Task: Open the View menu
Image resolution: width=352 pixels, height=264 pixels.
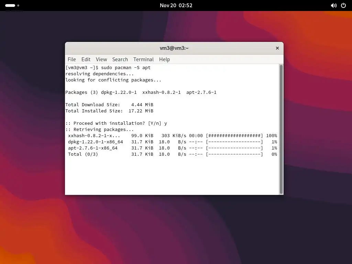Action: tap(101, 59)
